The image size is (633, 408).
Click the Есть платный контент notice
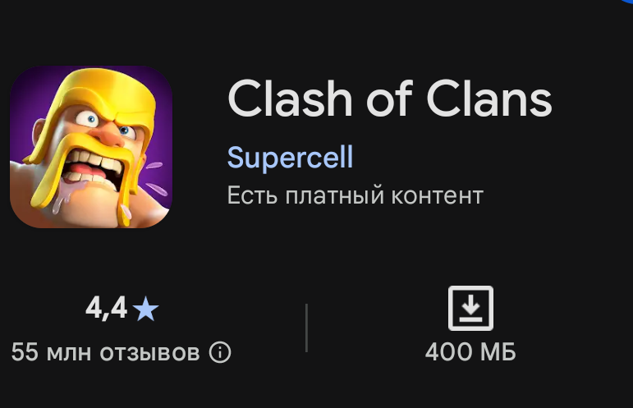click(355, 195)
